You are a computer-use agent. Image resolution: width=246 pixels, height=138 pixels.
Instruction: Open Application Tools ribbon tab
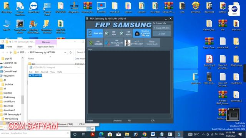pyautogui.click(x=46, y=47)
